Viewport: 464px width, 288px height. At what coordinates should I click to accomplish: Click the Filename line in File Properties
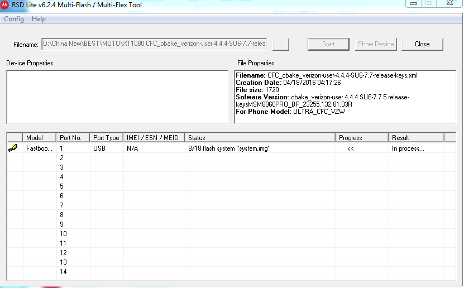click(x=327, y=75)
